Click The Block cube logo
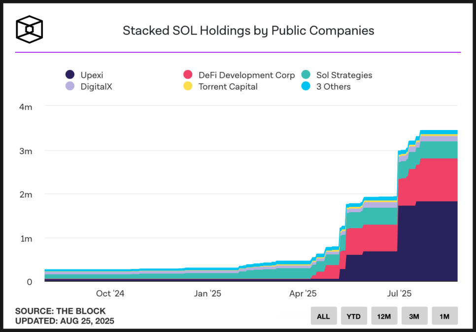The height and width of the screenshot is (332, 476). tap(30, 30)
